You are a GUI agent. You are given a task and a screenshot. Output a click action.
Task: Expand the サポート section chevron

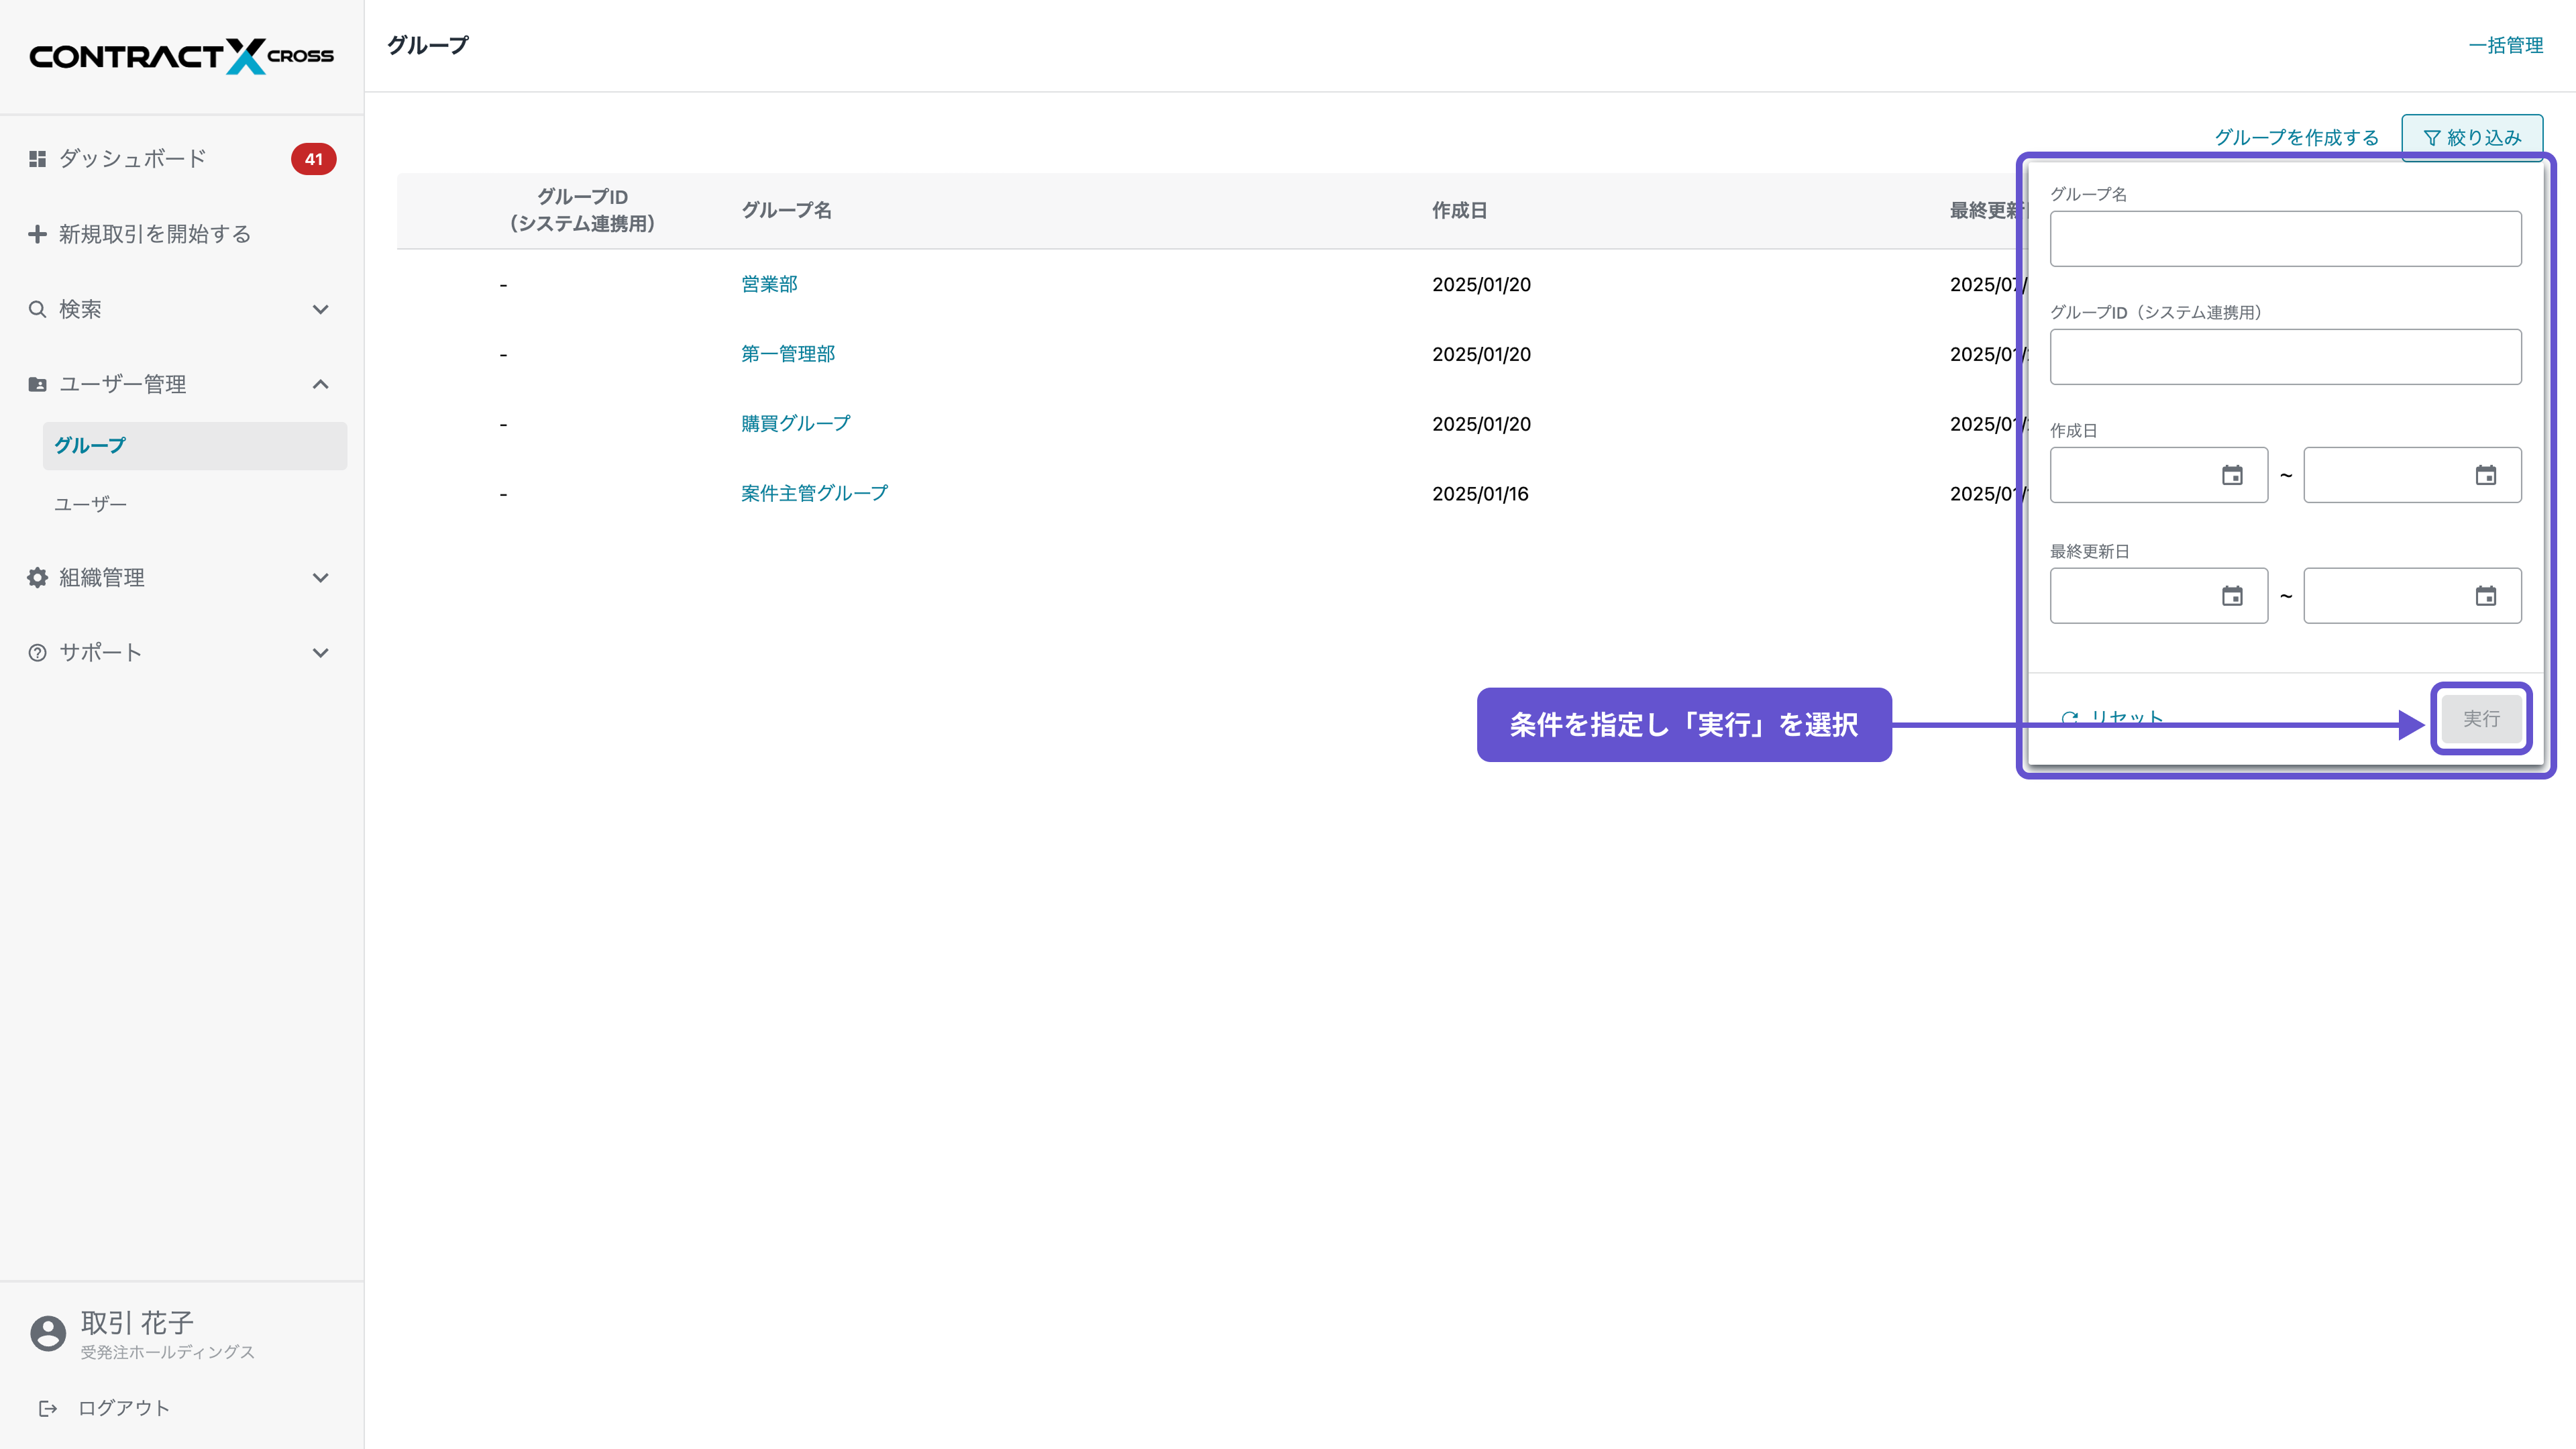320,652
